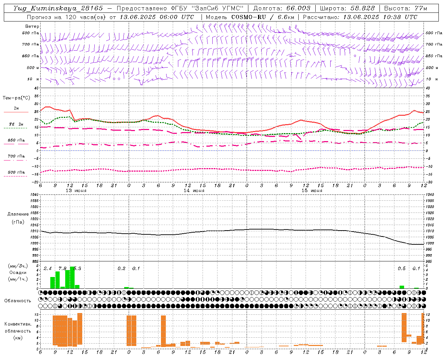The width and height of the screenshot is (444, 355).
Task: Click the Модель COSMO-RU / 6.6км label
Action: point(250,17)
